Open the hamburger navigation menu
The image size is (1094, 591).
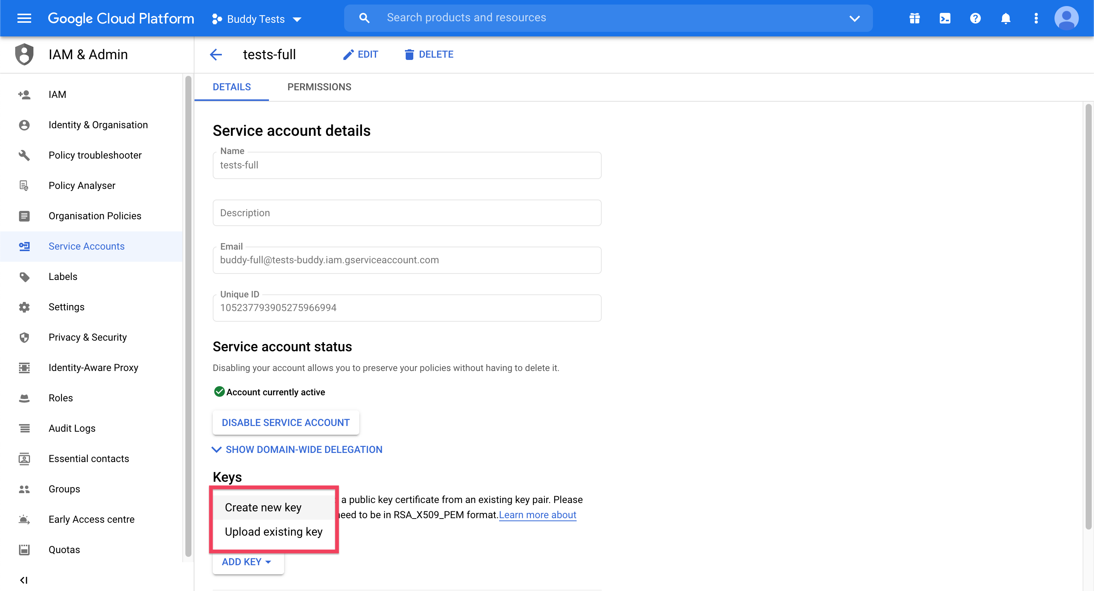tap(24, 18)
